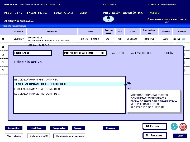
Task: Click the underlined PESO label
Action: 8,13
